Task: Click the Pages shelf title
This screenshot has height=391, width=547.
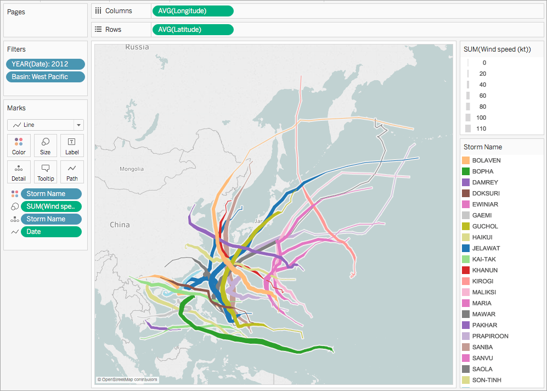Action: coord(16,12)
